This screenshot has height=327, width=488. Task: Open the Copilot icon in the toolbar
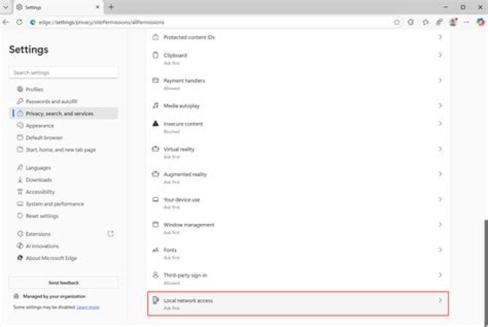pos(481,22)
